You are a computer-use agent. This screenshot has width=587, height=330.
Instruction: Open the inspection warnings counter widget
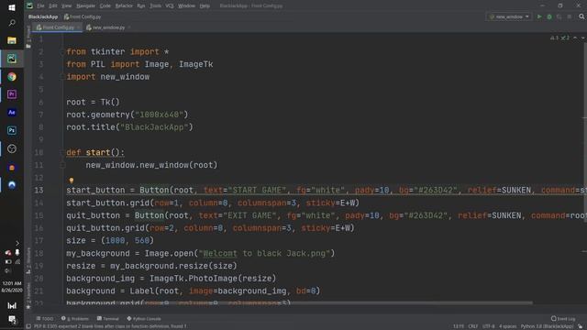tap(559, 38)
